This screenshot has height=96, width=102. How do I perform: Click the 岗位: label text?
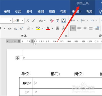click(x=79, y=74)
